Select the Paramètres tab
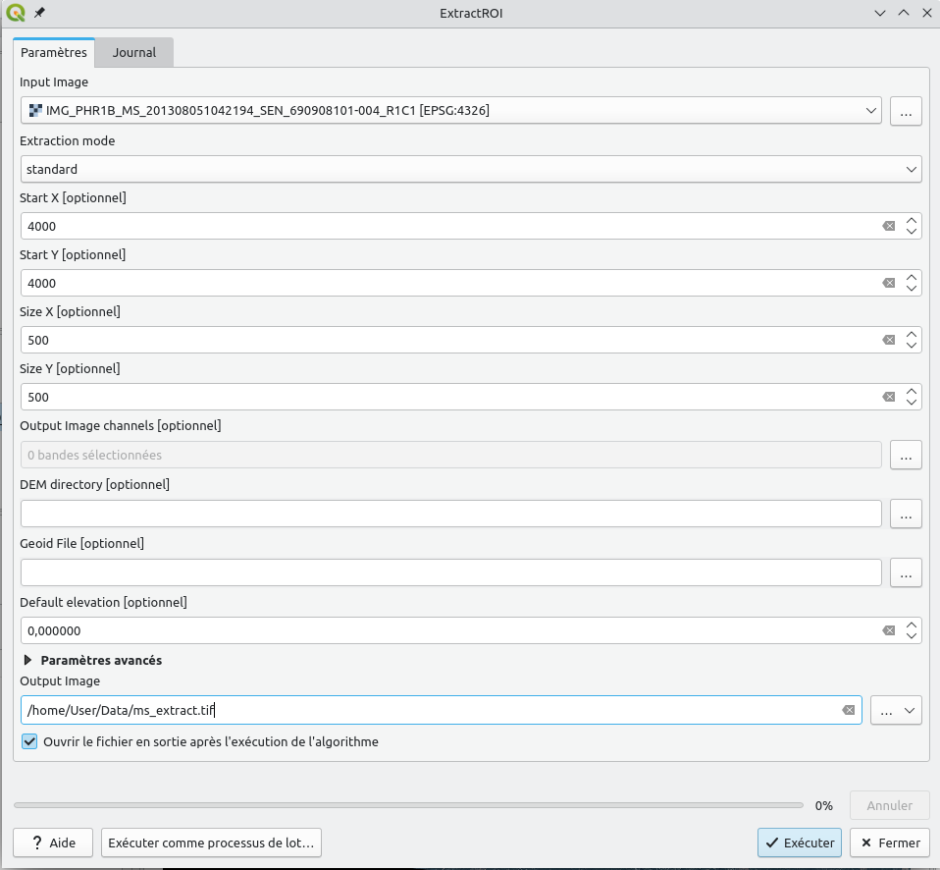The image size is (940, 870). coord(54,52)
